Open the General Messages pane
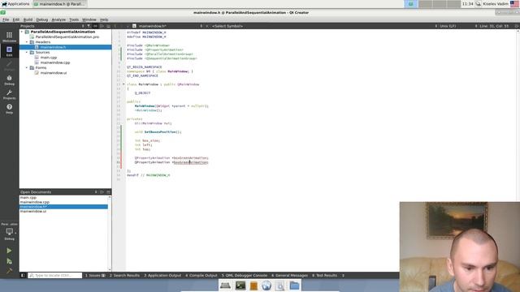This screenshot has height=292, width=520. tap(289, 275)
